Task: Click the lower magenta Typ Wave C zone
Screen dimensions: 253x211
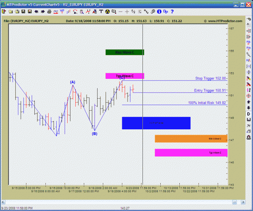Action: 191,152
